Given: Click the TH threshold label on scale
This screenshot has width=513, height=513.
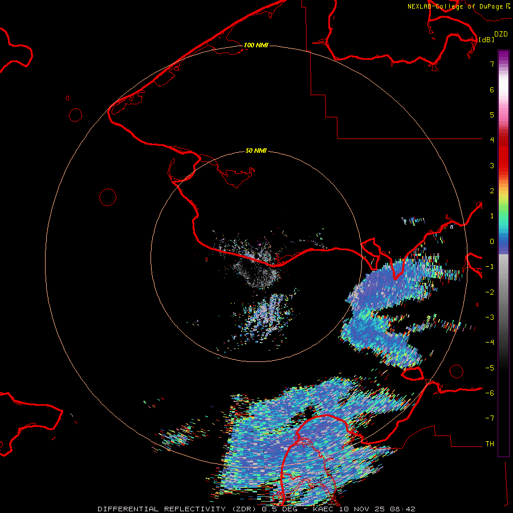Looking at the screenshot, I should coord(490,444).
